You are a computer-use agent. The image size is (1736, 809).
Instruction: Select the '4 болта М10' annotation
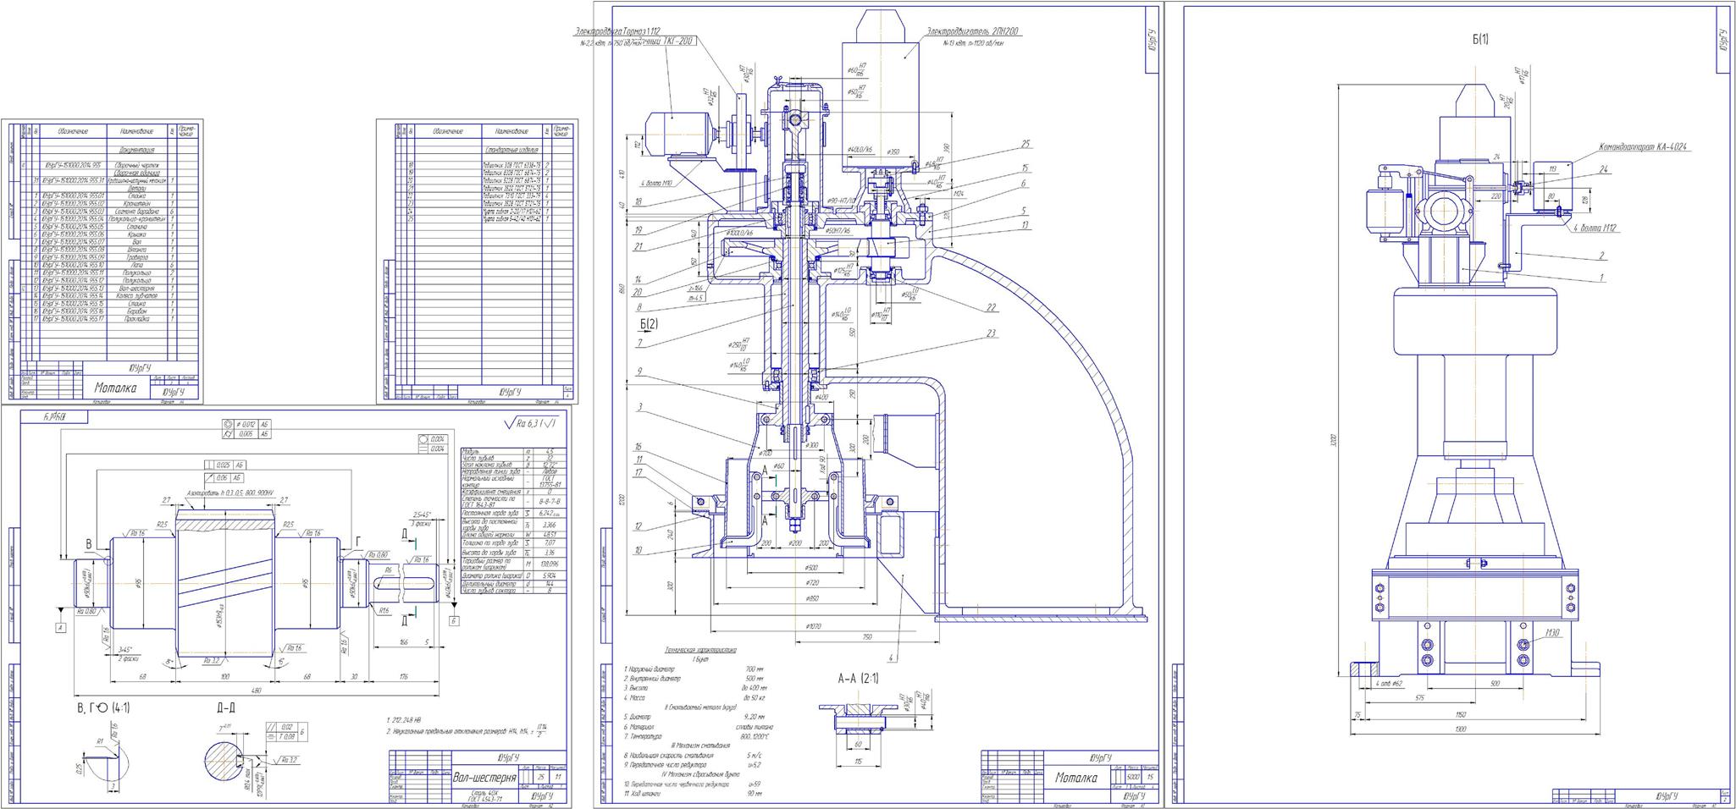656,183
